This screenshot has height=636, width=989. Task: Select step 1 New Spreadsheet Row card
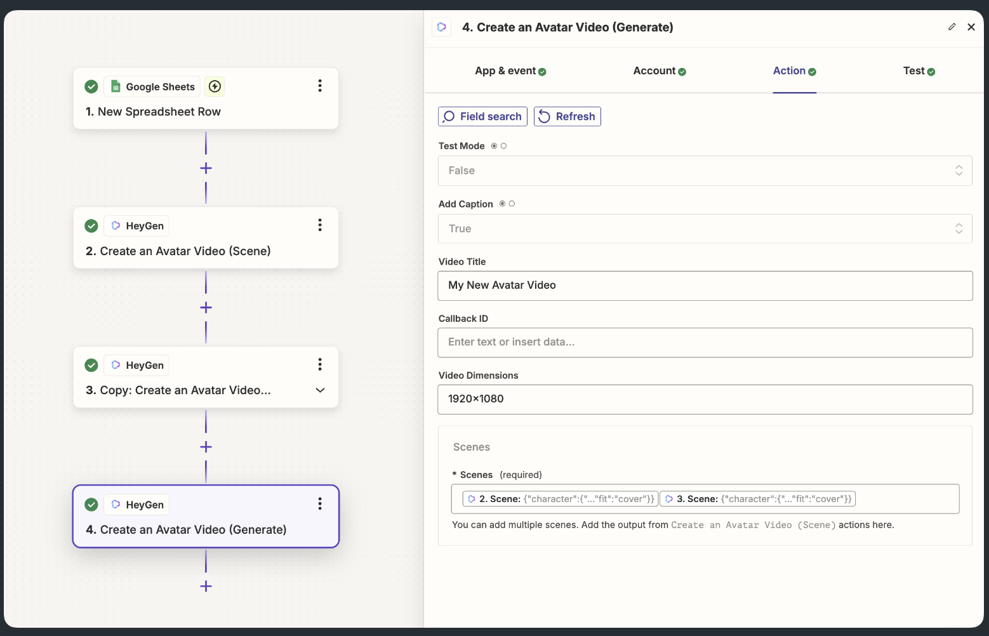pyautogui.click(x=206, y=98)
